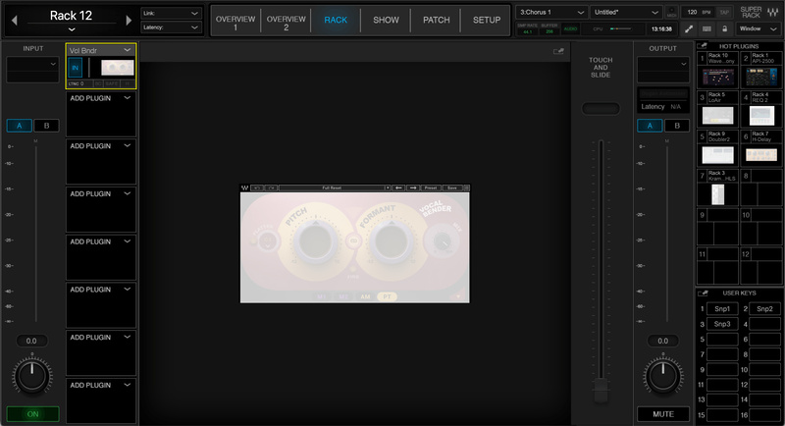Select input B button
The height and width of the screenshot is (426, 785).
(46, 126)
